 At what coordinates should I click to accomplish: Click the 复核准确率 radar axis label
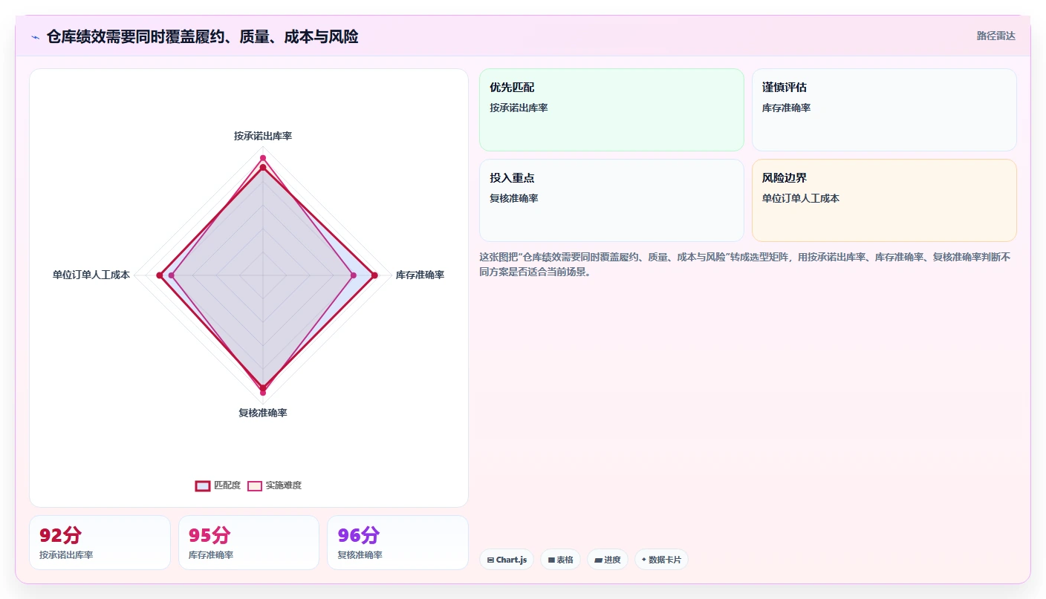click(263, 413)
